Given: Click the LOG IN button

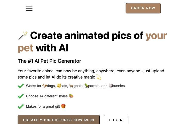Looking at the screenshot, I should click(x=116, y=120).
